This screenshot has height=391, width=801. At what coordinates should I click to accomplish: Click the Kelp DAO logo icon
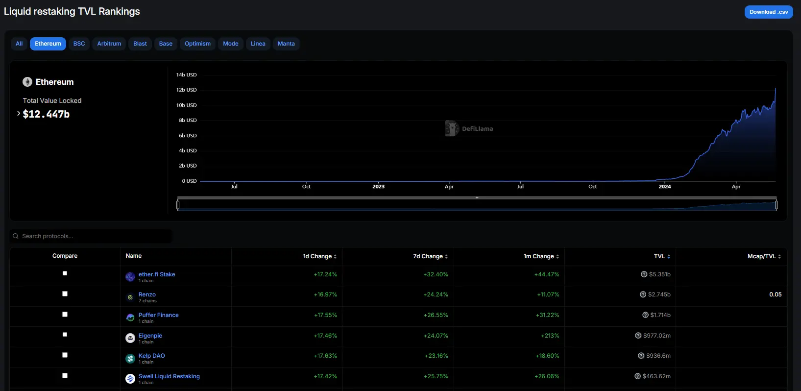tap(130, 359)
